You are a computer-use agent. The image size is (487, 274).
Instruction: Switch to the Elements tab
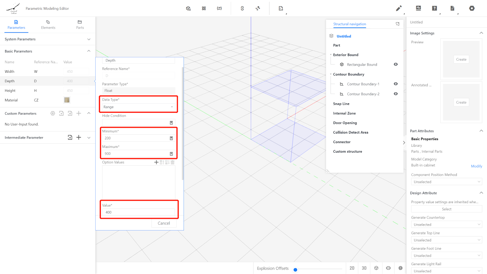(48, 25)
